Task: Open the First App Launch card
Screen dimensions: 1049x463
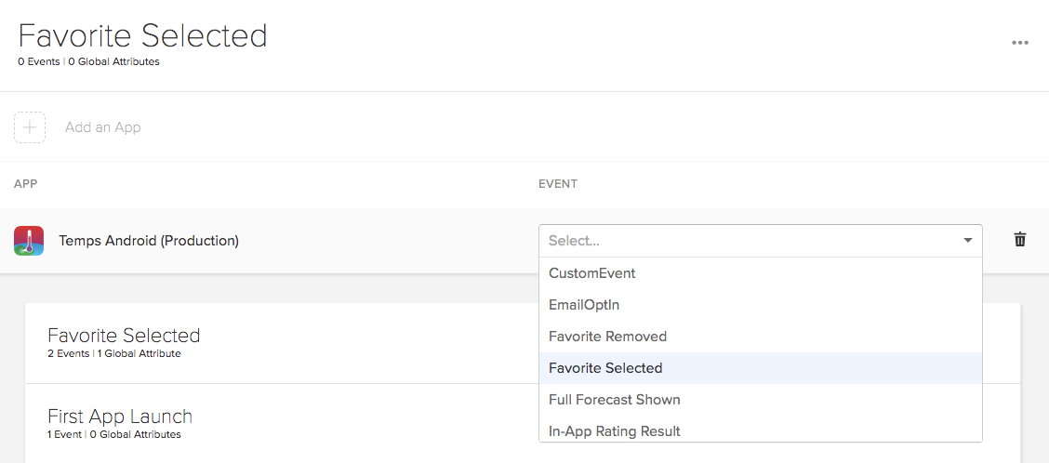Action: point(120,417)
